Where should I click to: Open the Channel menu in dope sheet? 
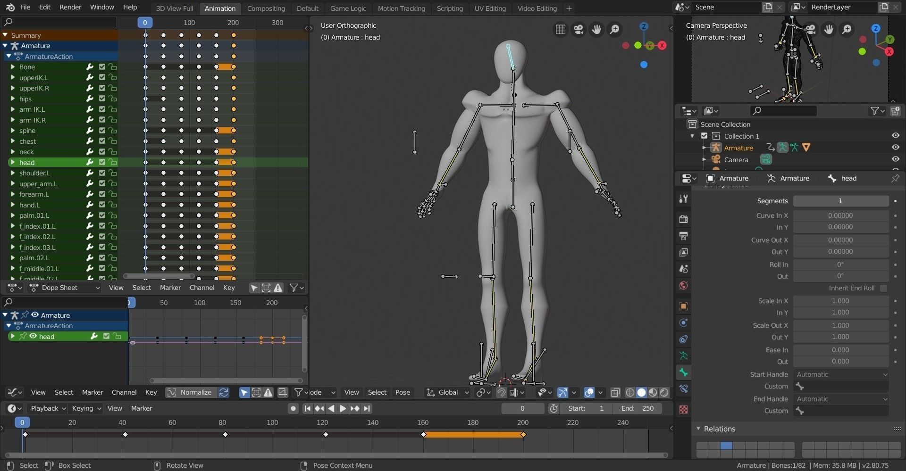pos(202,288)
